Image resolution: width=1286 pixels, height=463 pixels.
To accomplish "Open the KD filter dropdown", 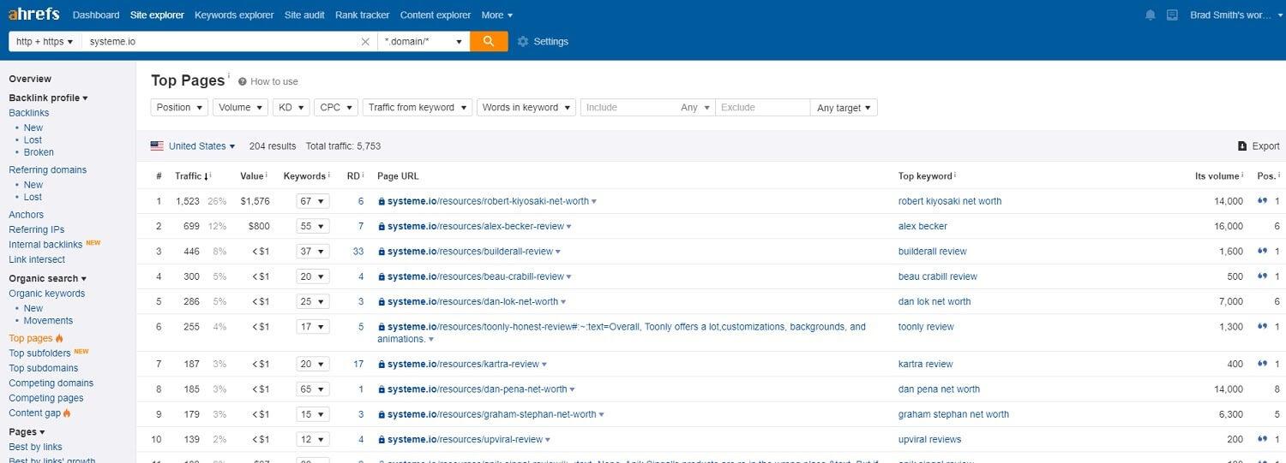I will point(291,107).
